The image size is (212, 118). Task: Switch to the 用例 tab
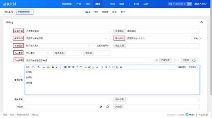[96, 12]
